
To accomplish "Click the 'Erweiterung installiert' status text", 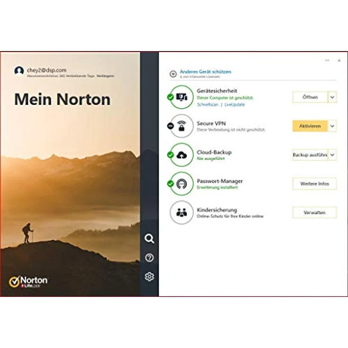I will point(217,187).
